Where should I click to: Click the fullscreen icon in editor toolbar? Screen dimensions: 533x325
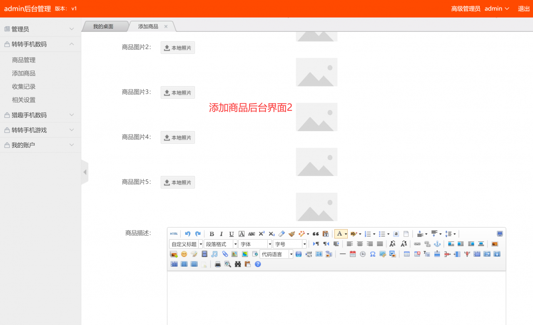click(500, 234)
